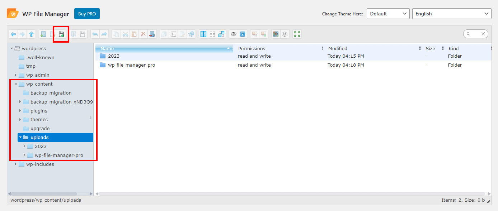Click inside the search field
498x211 pixels.
475,34
